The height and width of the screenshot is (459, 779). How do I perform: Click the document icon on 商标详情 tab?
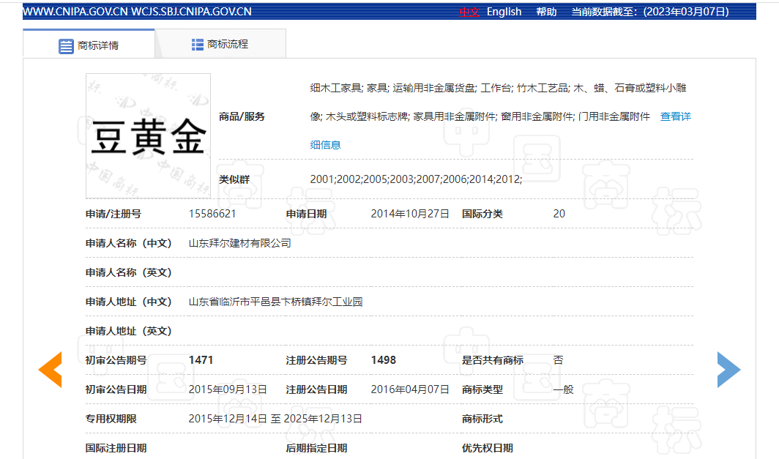tap(66, 45)
